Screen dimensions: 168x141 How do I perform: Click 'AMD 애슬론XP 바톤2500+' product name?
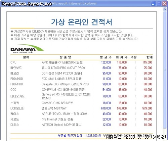62,62
